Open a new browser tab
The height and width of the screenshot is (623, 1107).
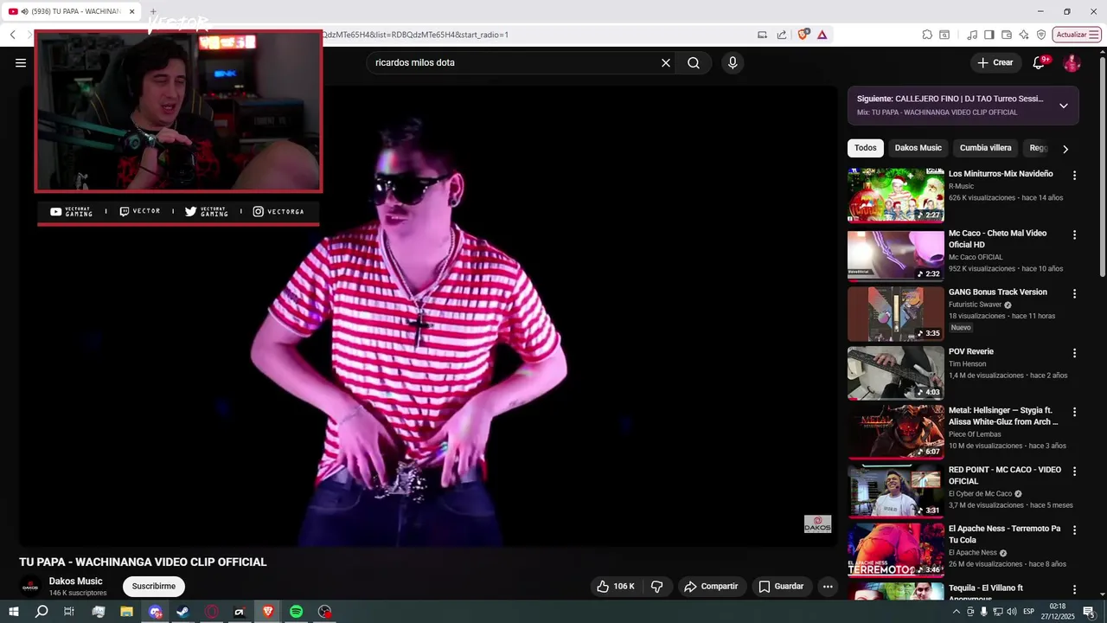point(153,11)
